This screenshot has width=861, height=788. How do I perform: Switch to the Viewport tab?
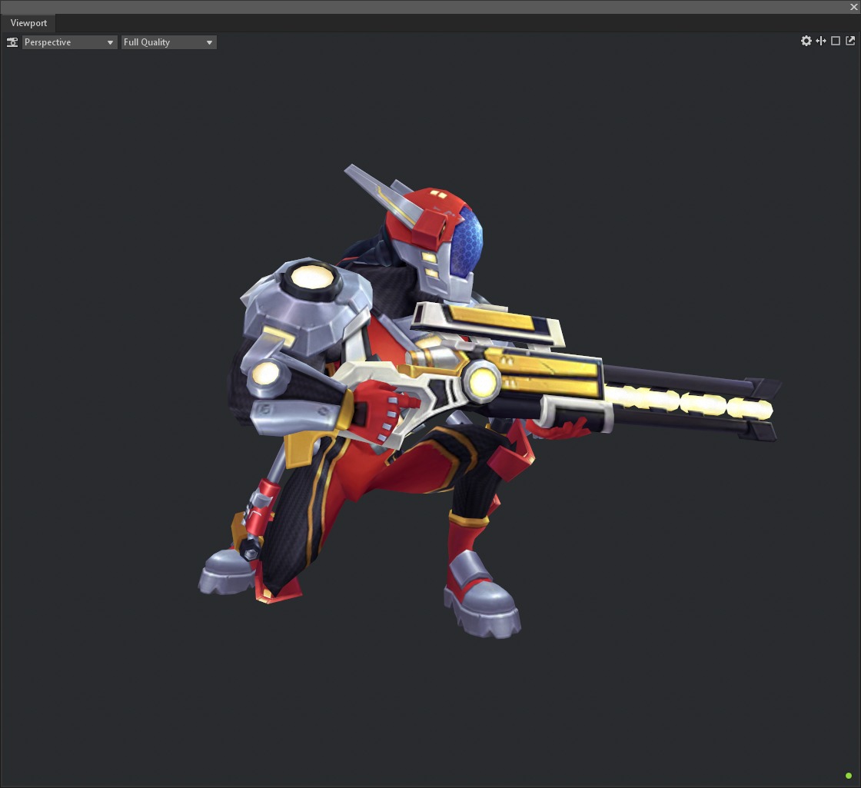(28, 23)
